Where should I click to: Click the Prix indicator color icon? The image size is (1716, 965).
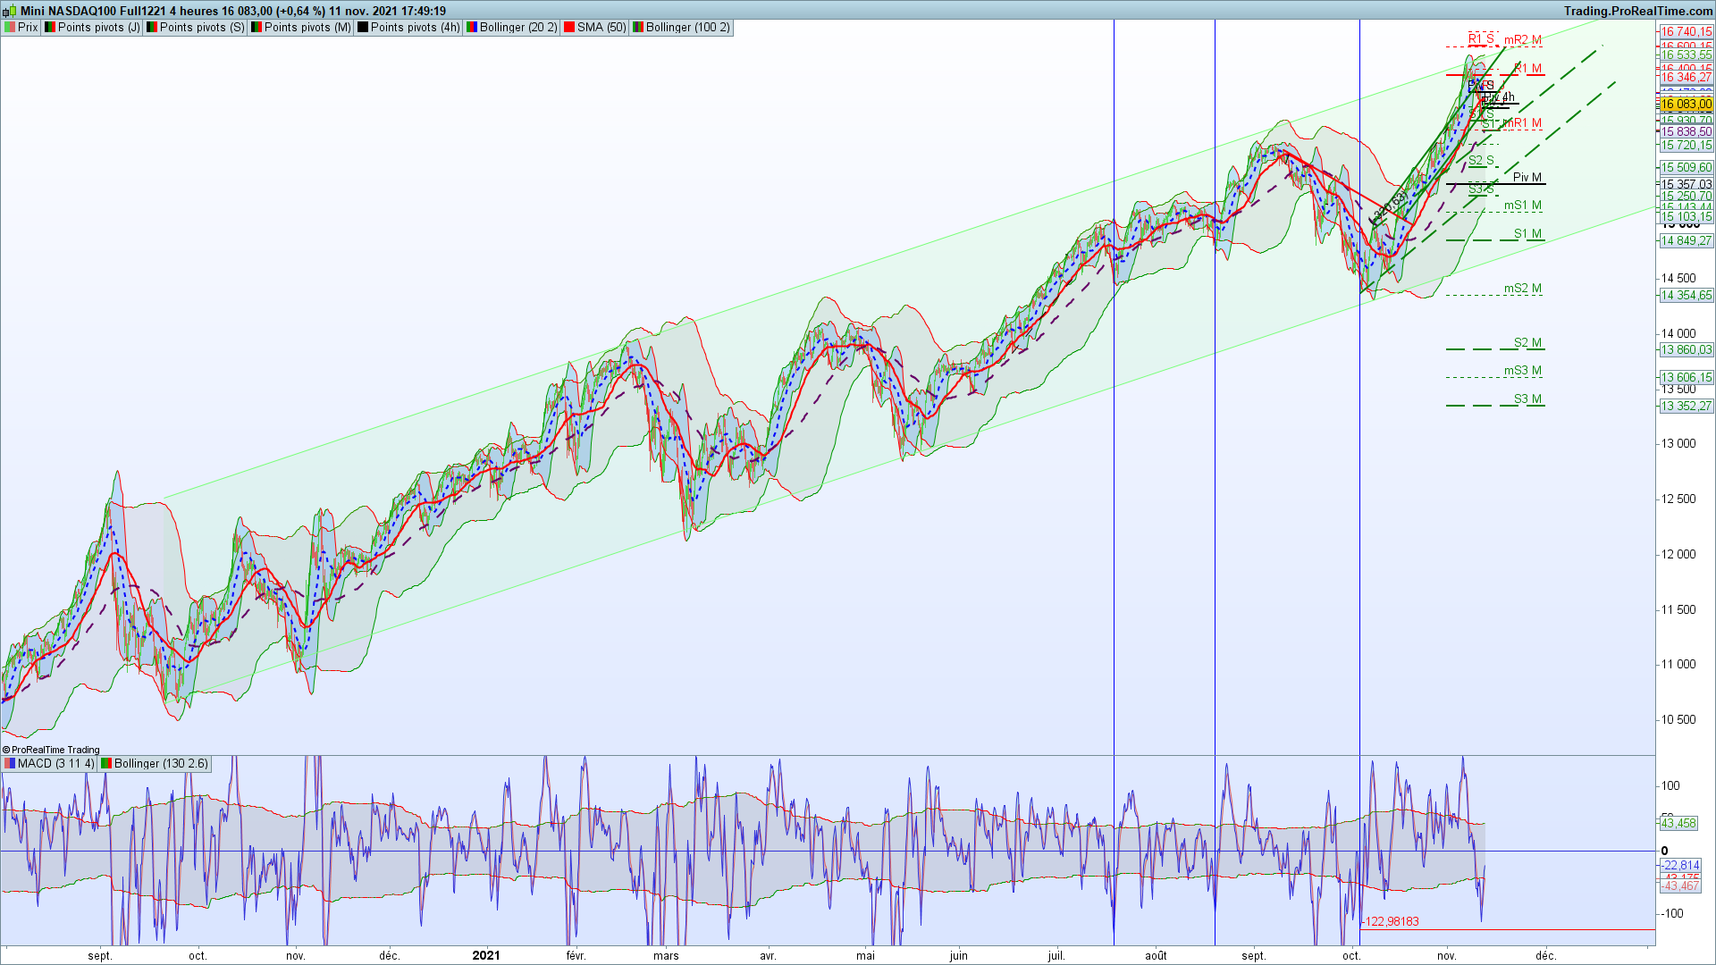pyautogui.click(x=9, y=28)
